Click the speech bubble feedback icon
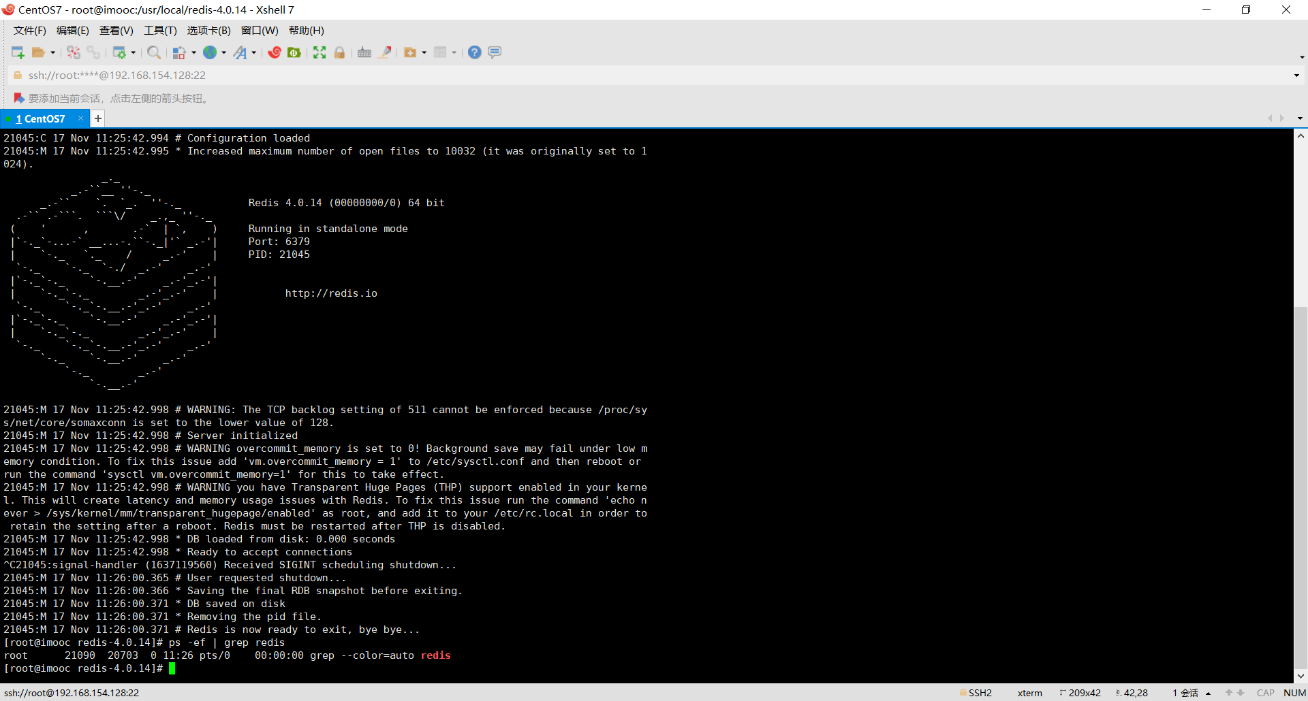The image size is (1308, 701). coord(495,52)
